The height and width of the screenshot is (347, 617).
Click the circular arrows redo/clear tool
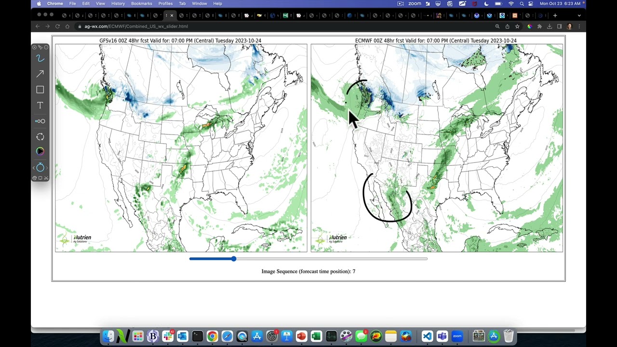click(x=40, y=137)
